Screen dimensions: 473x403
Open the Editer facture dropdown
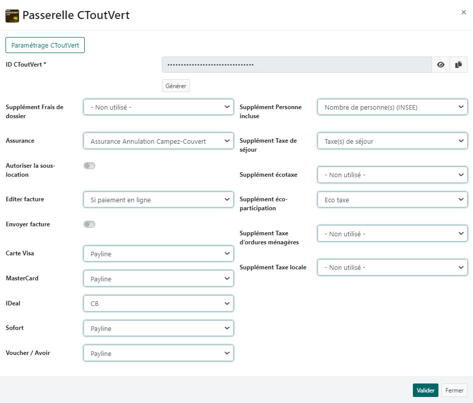click(158, 200)
